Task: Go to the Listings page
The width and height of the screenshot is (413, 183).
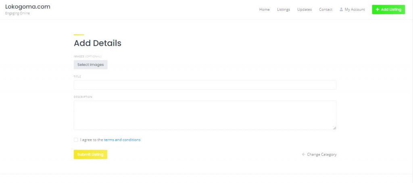Action: click(x=284, y=10)
